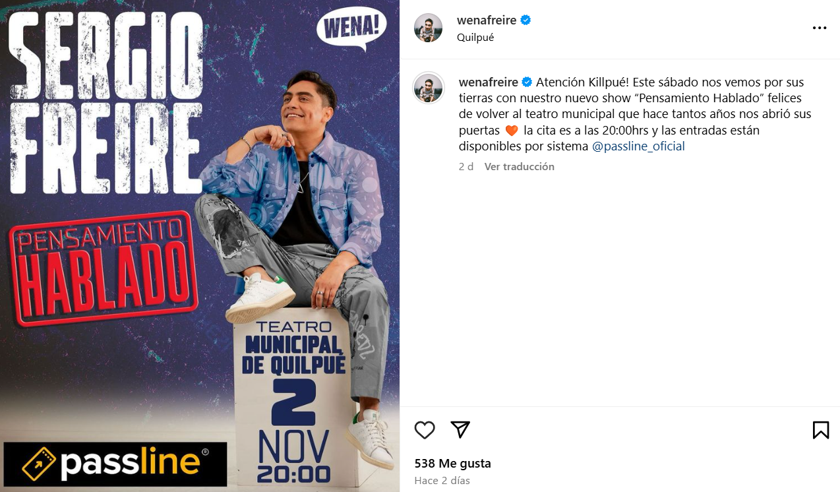Open the Quilpué location link
The image size is (840, 492).
pos(475,38)
